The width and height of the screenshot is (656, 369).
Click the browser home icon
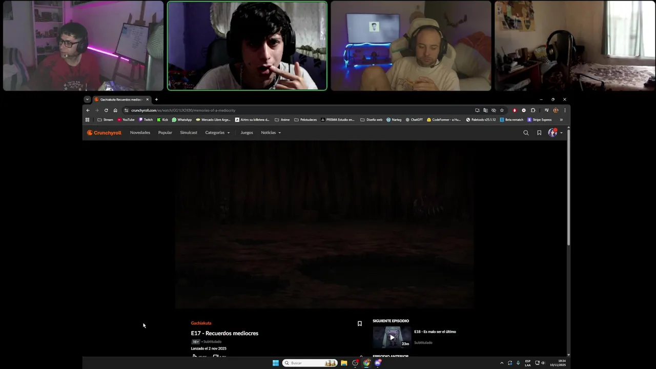pos(115,110)
